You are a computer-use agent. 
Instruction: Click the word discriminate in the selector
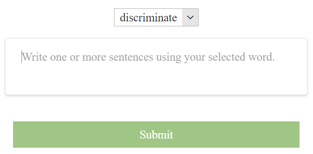[149, 18]
